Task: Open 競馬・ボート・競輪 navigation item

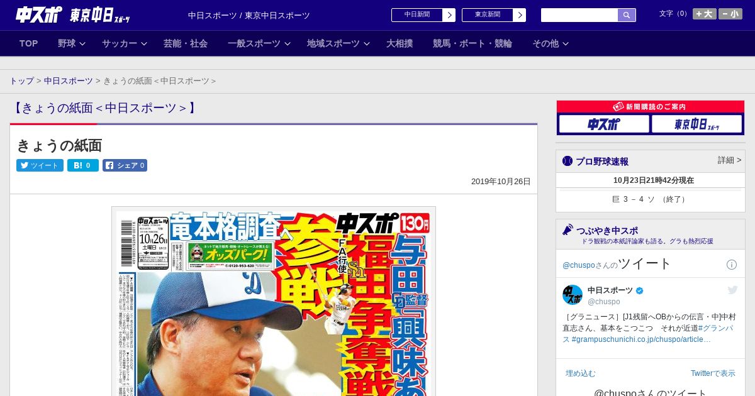Action: [473, 43]
